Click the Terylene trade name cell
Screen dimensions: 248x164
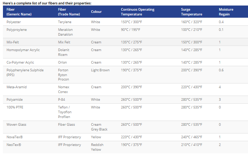point(65,22)
